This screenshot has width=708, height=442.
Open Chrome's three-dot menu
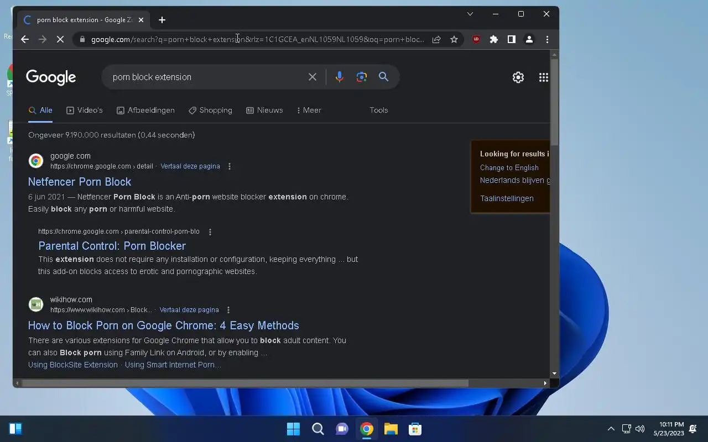click(547, 39)
